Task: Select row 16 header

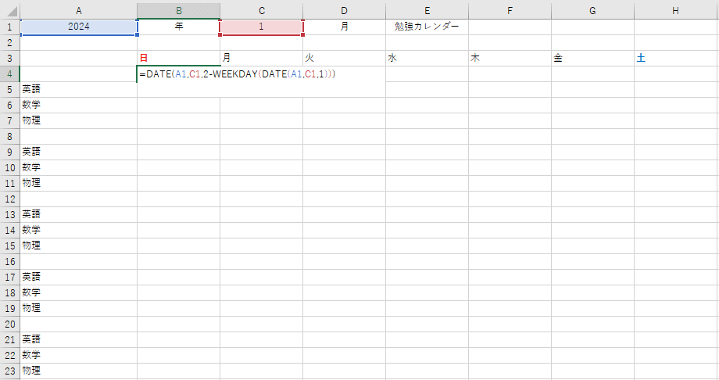Action: [9, 262]
